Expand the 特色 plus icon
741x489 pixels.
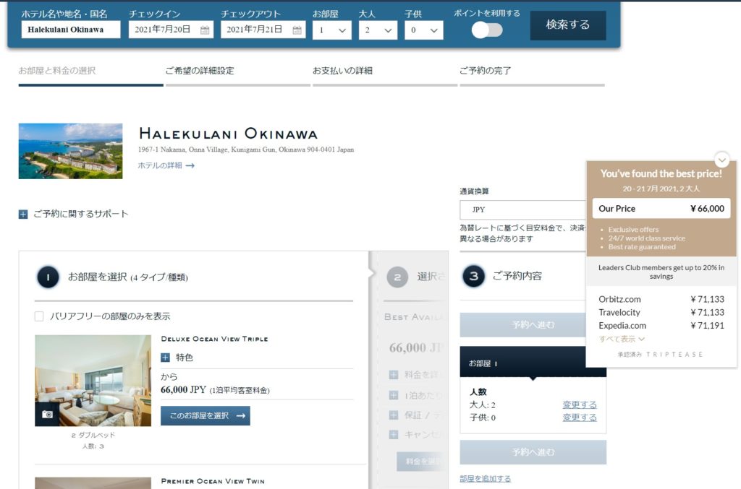(165, 357)
